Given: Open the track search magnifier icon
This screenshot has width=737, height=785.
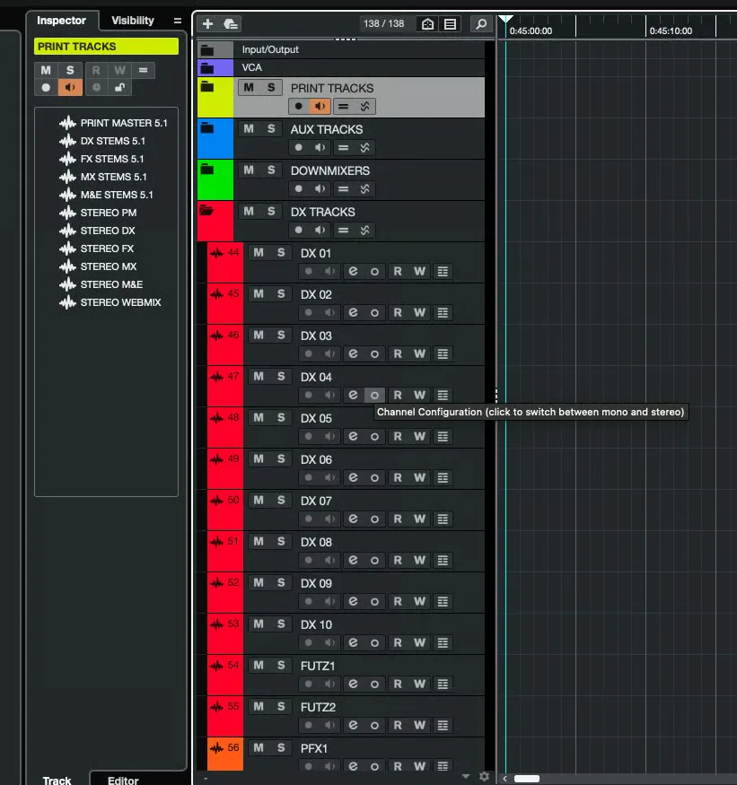Looking at the screenshot, I should (x=481, y=23).
